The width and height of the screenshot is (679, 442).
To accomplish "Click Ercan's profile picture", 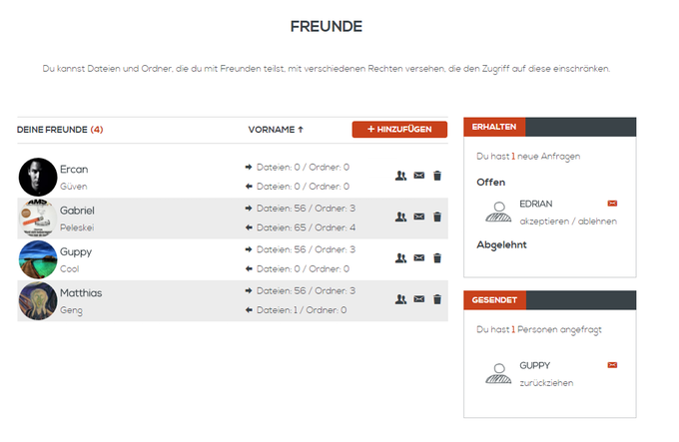I will (x=38, y=177).
